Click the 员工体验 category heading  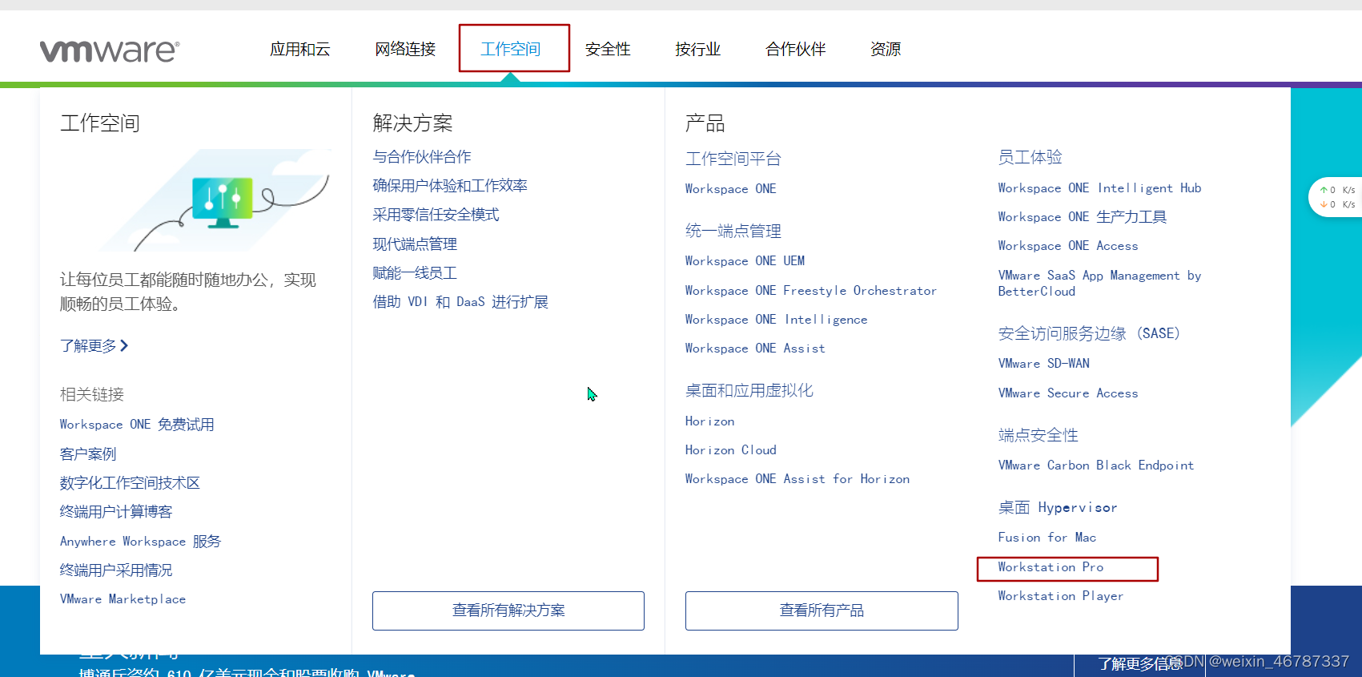(1031, 158)
